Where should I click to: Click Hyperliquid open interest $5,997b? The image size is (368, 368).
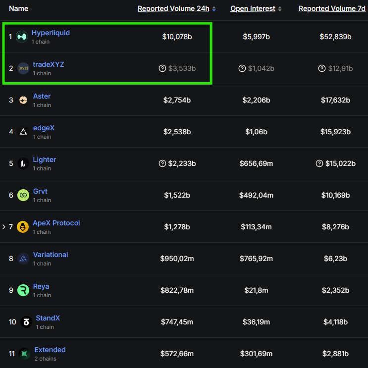(256, 37)
